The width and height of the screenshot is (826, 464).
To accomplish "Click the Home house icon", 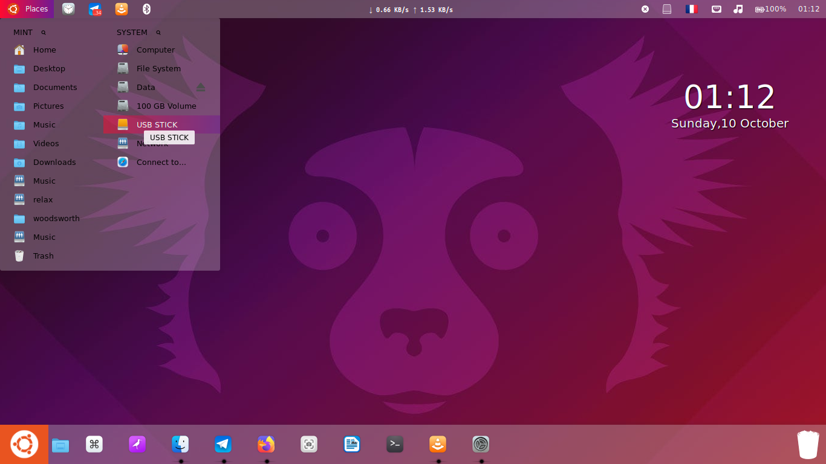I will coord(19,50).
